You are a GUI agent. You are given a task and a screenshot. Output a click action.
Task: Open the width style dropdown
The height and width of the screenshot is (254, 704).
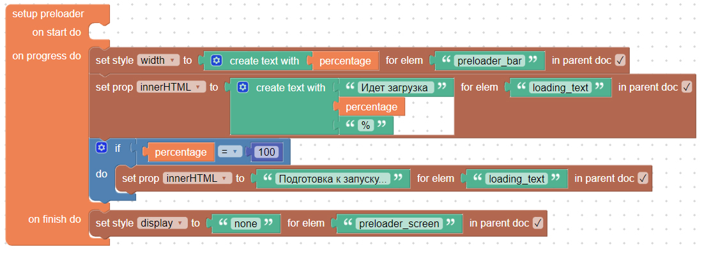tap(158, 61)
